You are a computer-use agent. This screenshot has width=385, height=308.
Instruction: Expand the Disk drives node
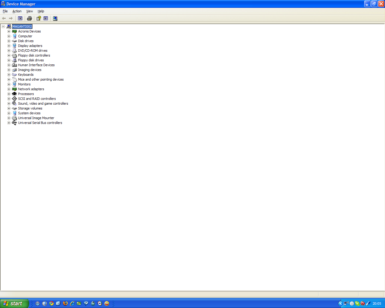[9, 41]
